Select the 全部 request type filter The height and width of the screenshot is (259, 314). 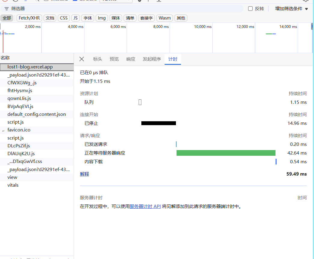tap(7, 18)
